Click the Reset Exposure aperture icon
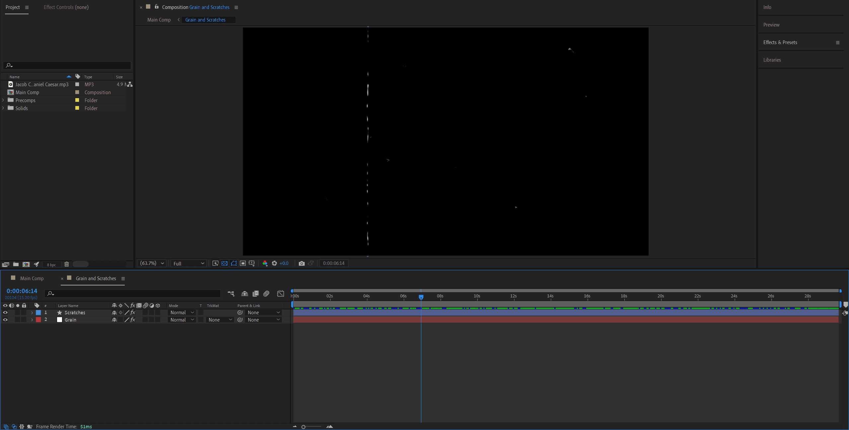The height and width of the screenshot is (430, 849). click(274, 263)
